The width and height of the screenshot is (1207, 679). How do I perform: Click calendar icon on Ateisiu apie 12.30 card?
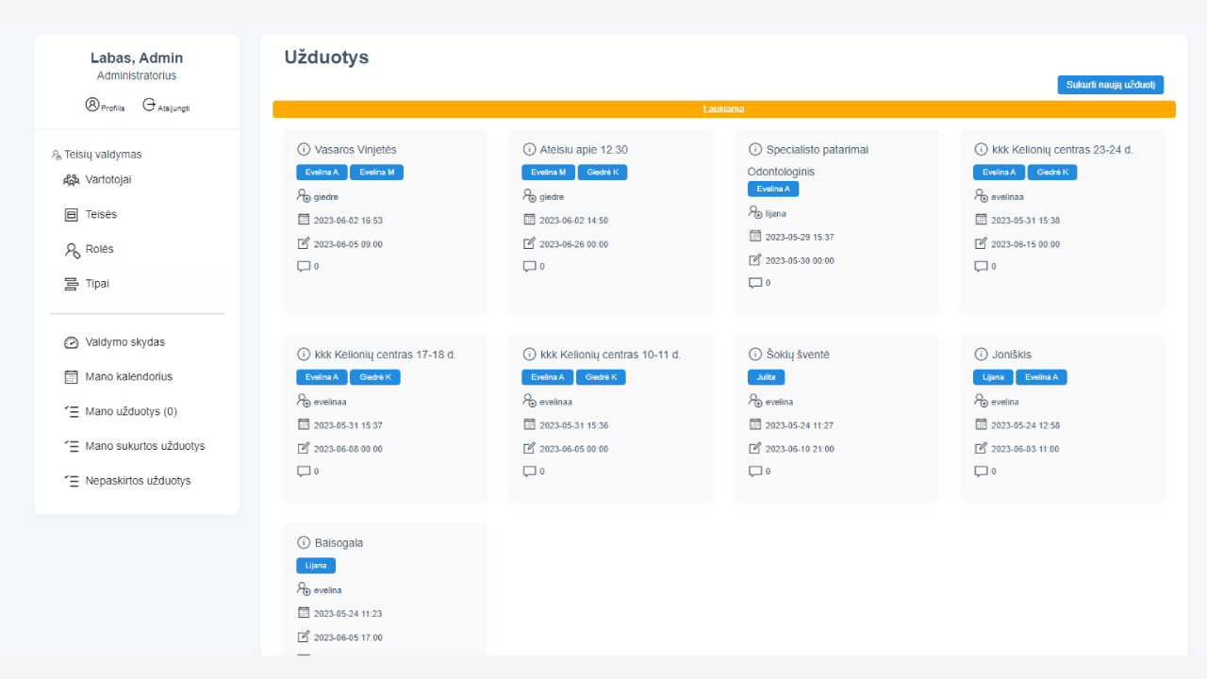[x=530, y=220]
